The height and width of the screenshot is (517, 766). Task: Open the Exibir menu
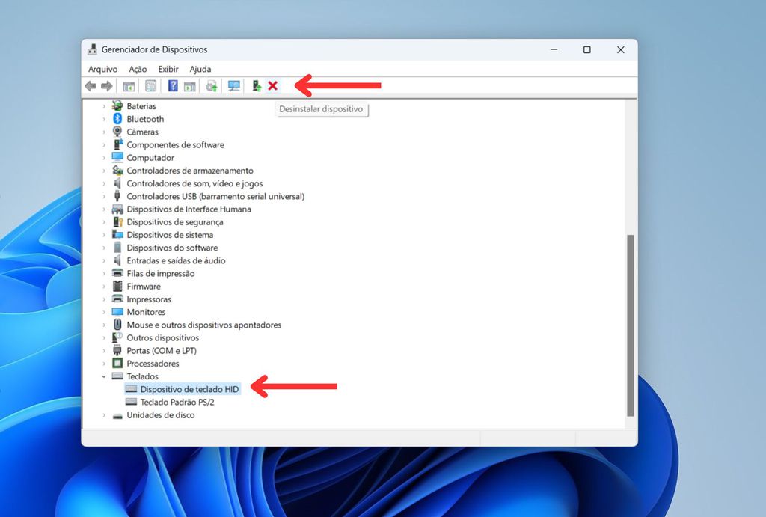pyautogui.click(x=168, y=69)
